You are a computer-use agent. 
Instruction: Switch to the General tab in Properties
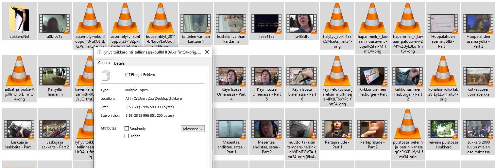[104, 63]
